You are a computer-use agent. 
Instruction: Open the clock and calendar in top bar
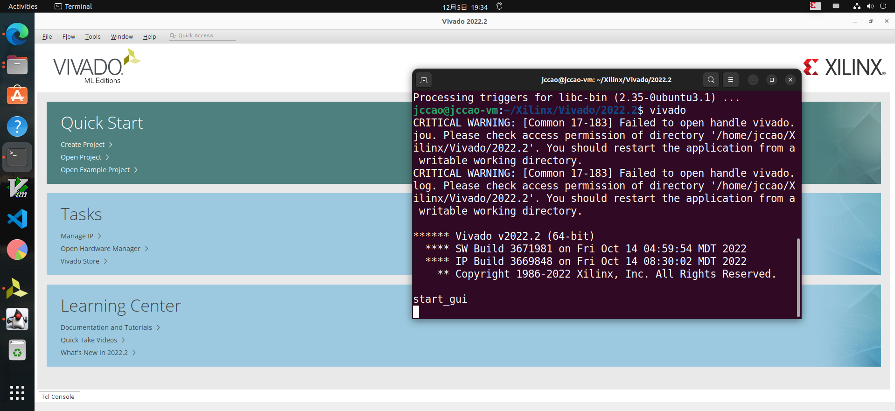(x=465, y=7)
